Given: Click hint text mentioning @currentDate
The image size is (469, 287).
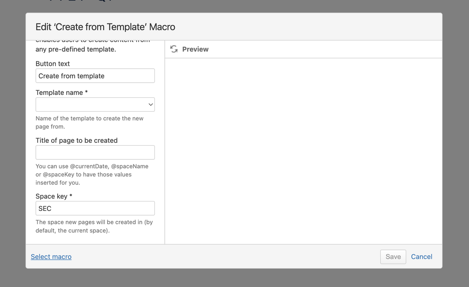Looking at the screenshot, I should click(92, 174).
